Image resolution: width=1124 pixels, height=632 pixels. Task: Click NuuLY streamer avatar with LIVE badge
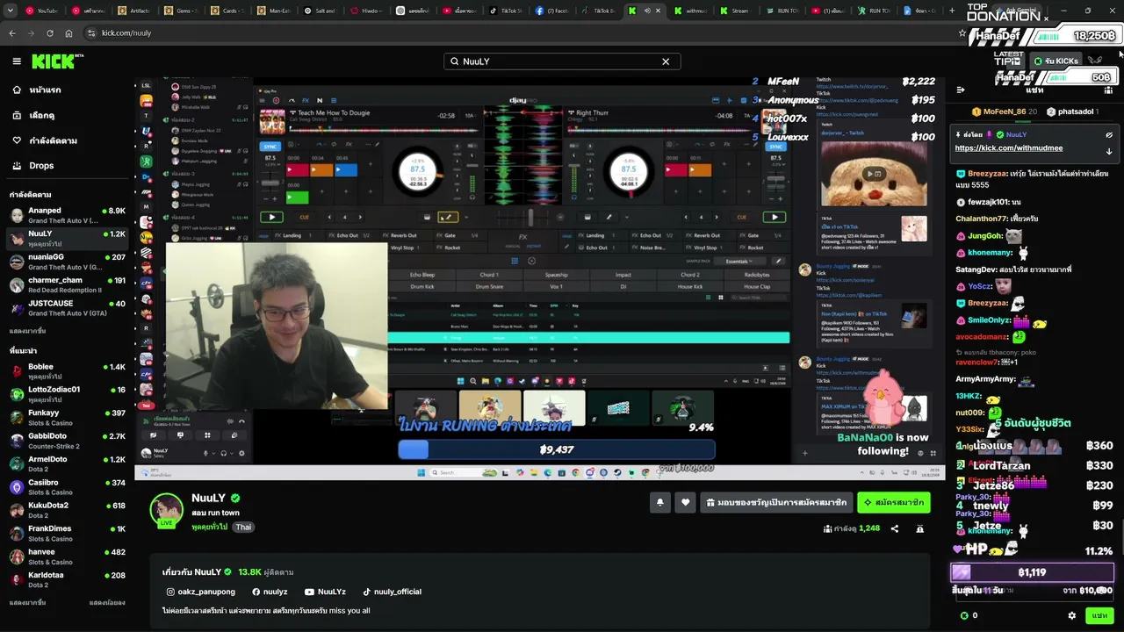166,511
